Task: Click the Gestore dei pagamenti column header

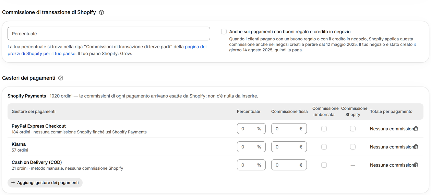Action: click(34, 112)
